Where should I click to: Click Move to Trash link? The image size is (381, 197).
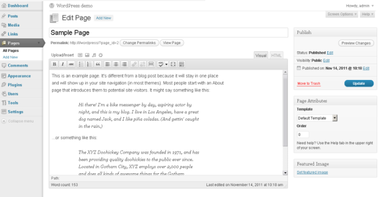pyautogui.click(x=309, y=84)
